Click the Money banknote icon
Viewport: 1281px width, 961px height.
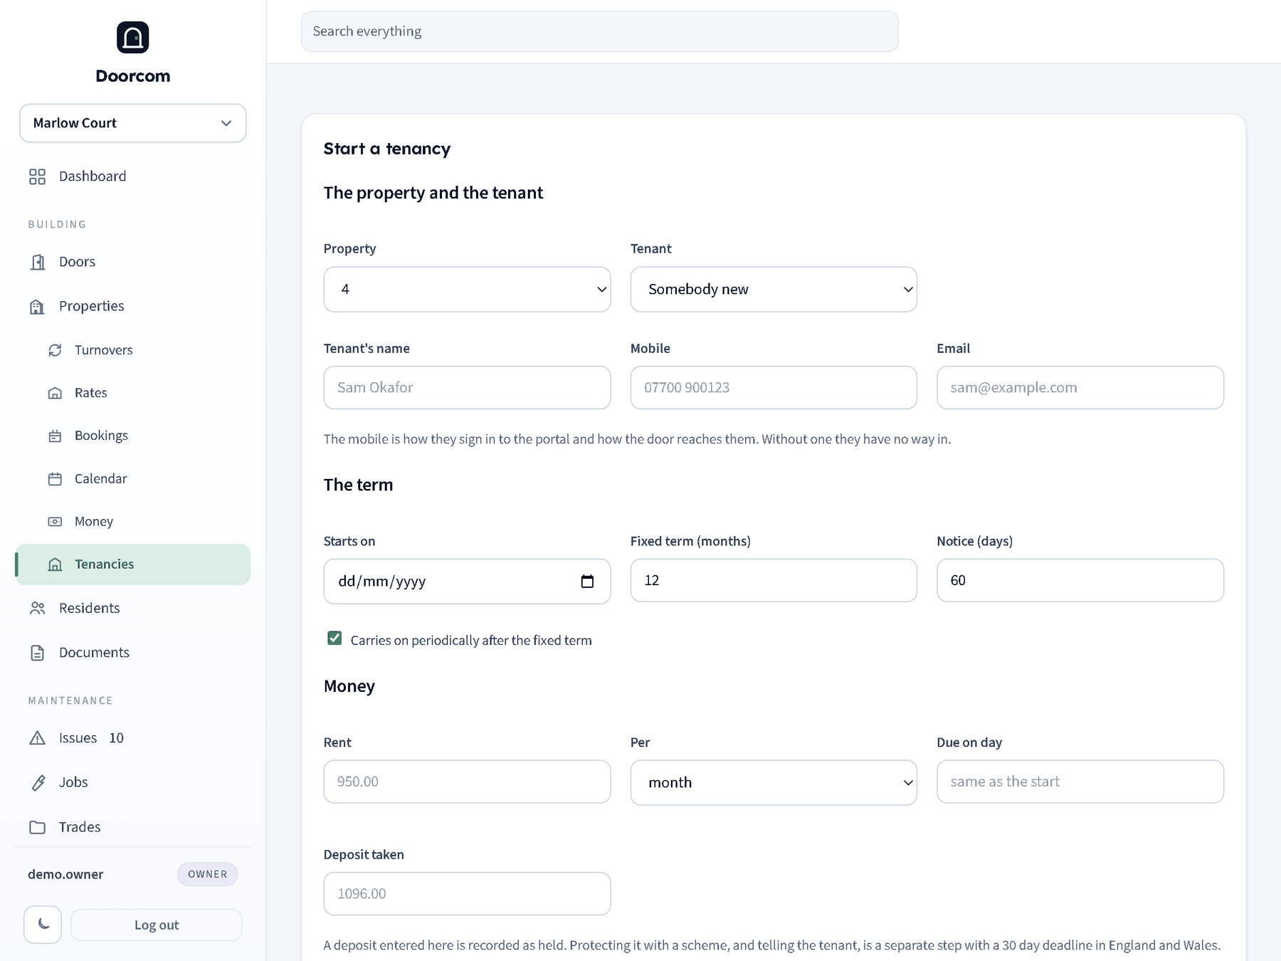point(55,522)
